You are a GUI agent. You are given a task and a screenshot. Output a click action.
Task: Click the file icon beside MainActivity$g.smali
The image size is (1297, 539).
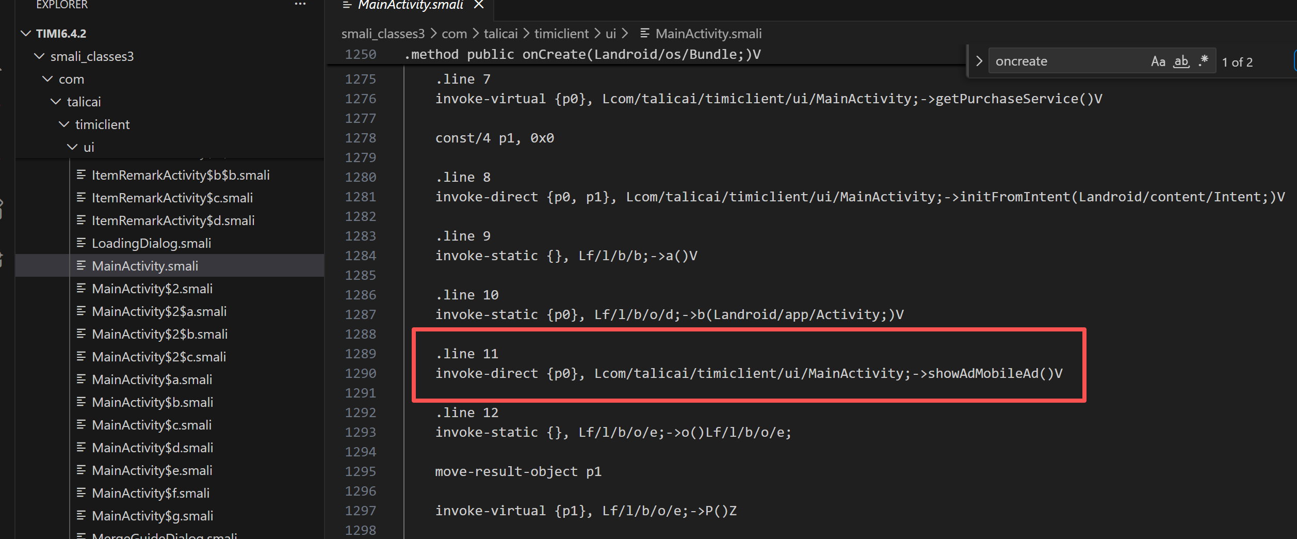[81, 516]
